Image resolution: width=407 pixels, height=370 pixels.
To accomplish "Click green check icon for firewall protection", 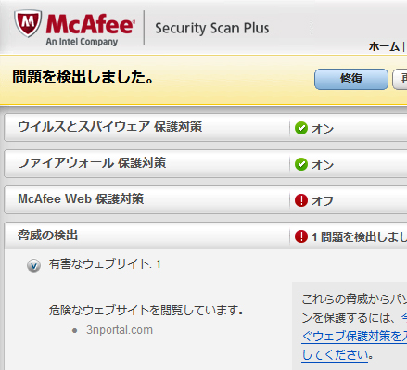I will tap(301, 164).
